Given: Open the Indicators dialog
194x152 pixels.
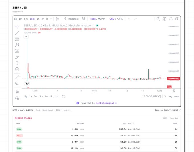Looking at the screenshot, I should pos(71,19).
